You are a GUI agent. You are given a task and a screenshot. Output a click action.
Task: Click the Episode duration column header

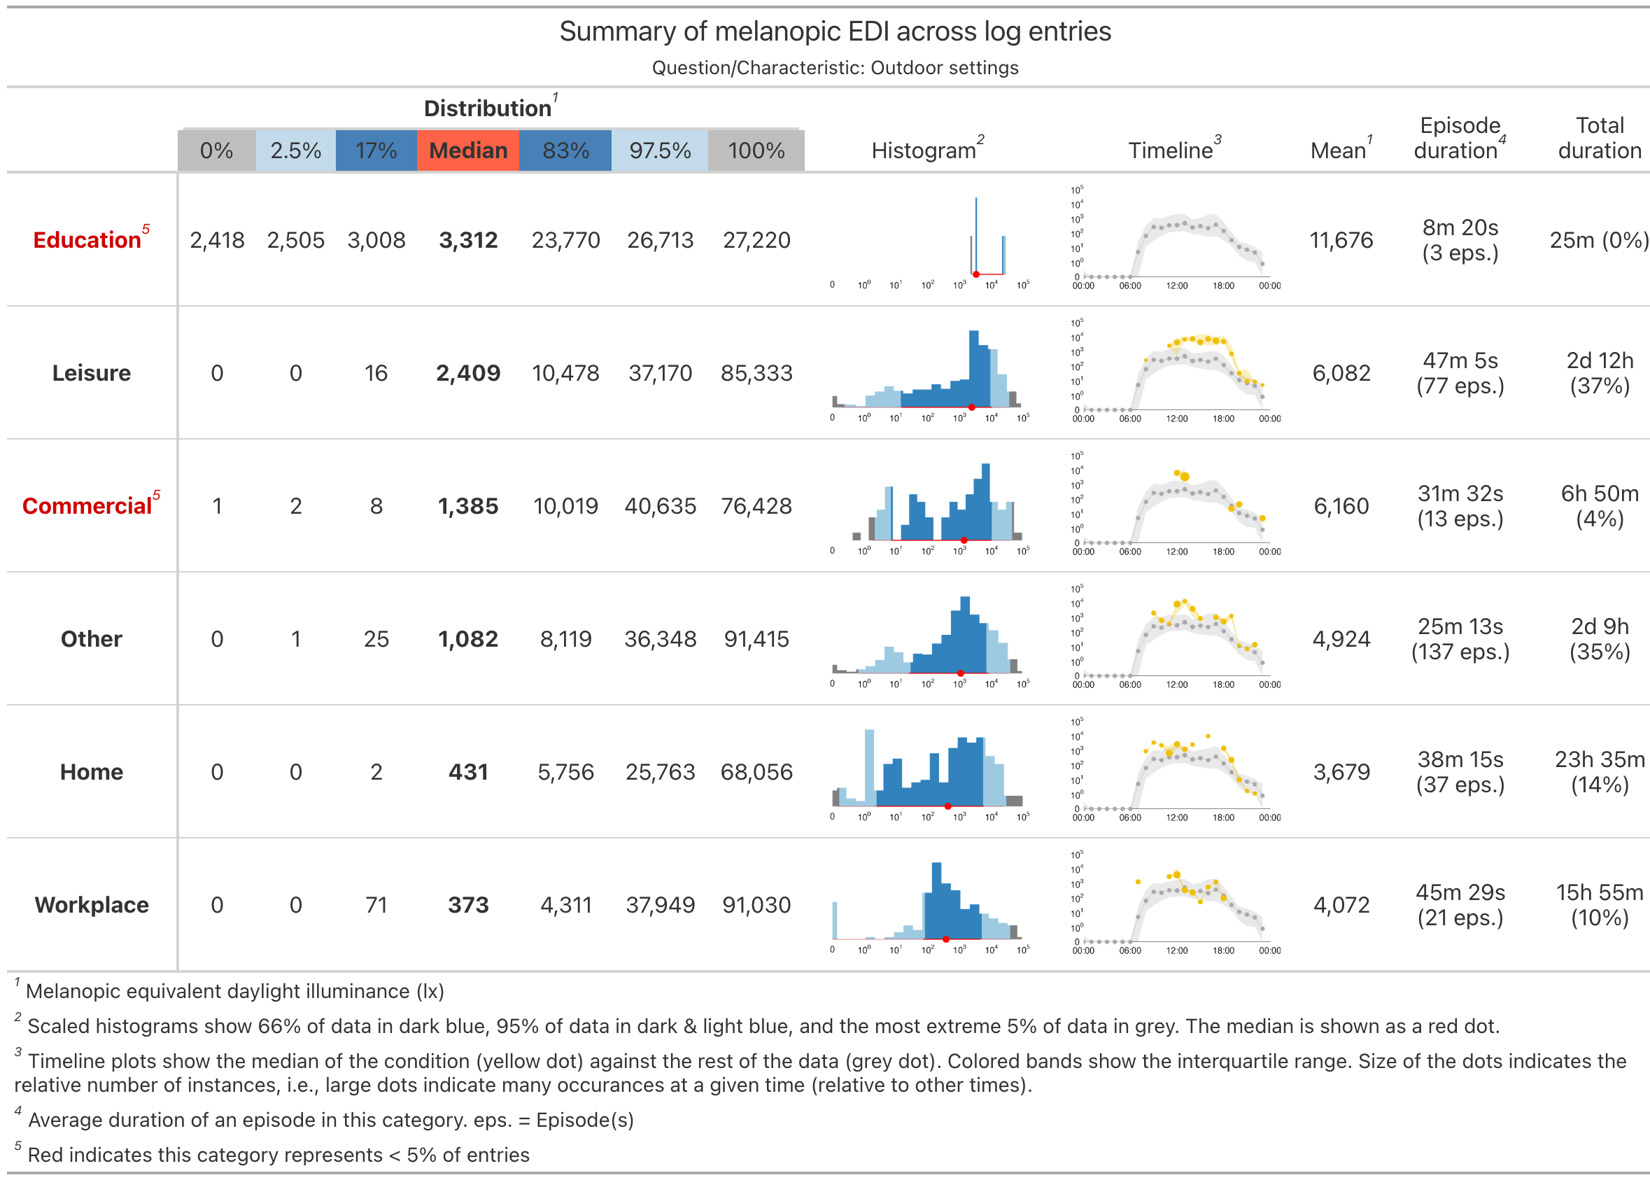point(1459,138)
